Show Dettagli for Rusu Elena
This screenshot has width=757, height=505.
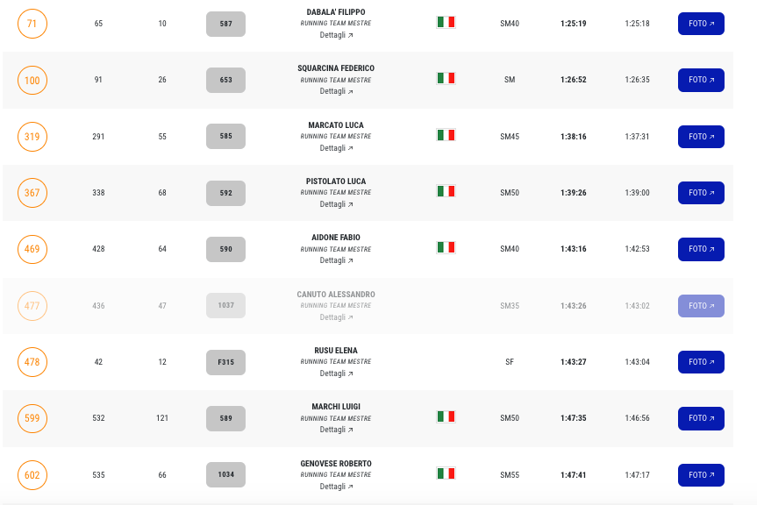pos(336,373)
